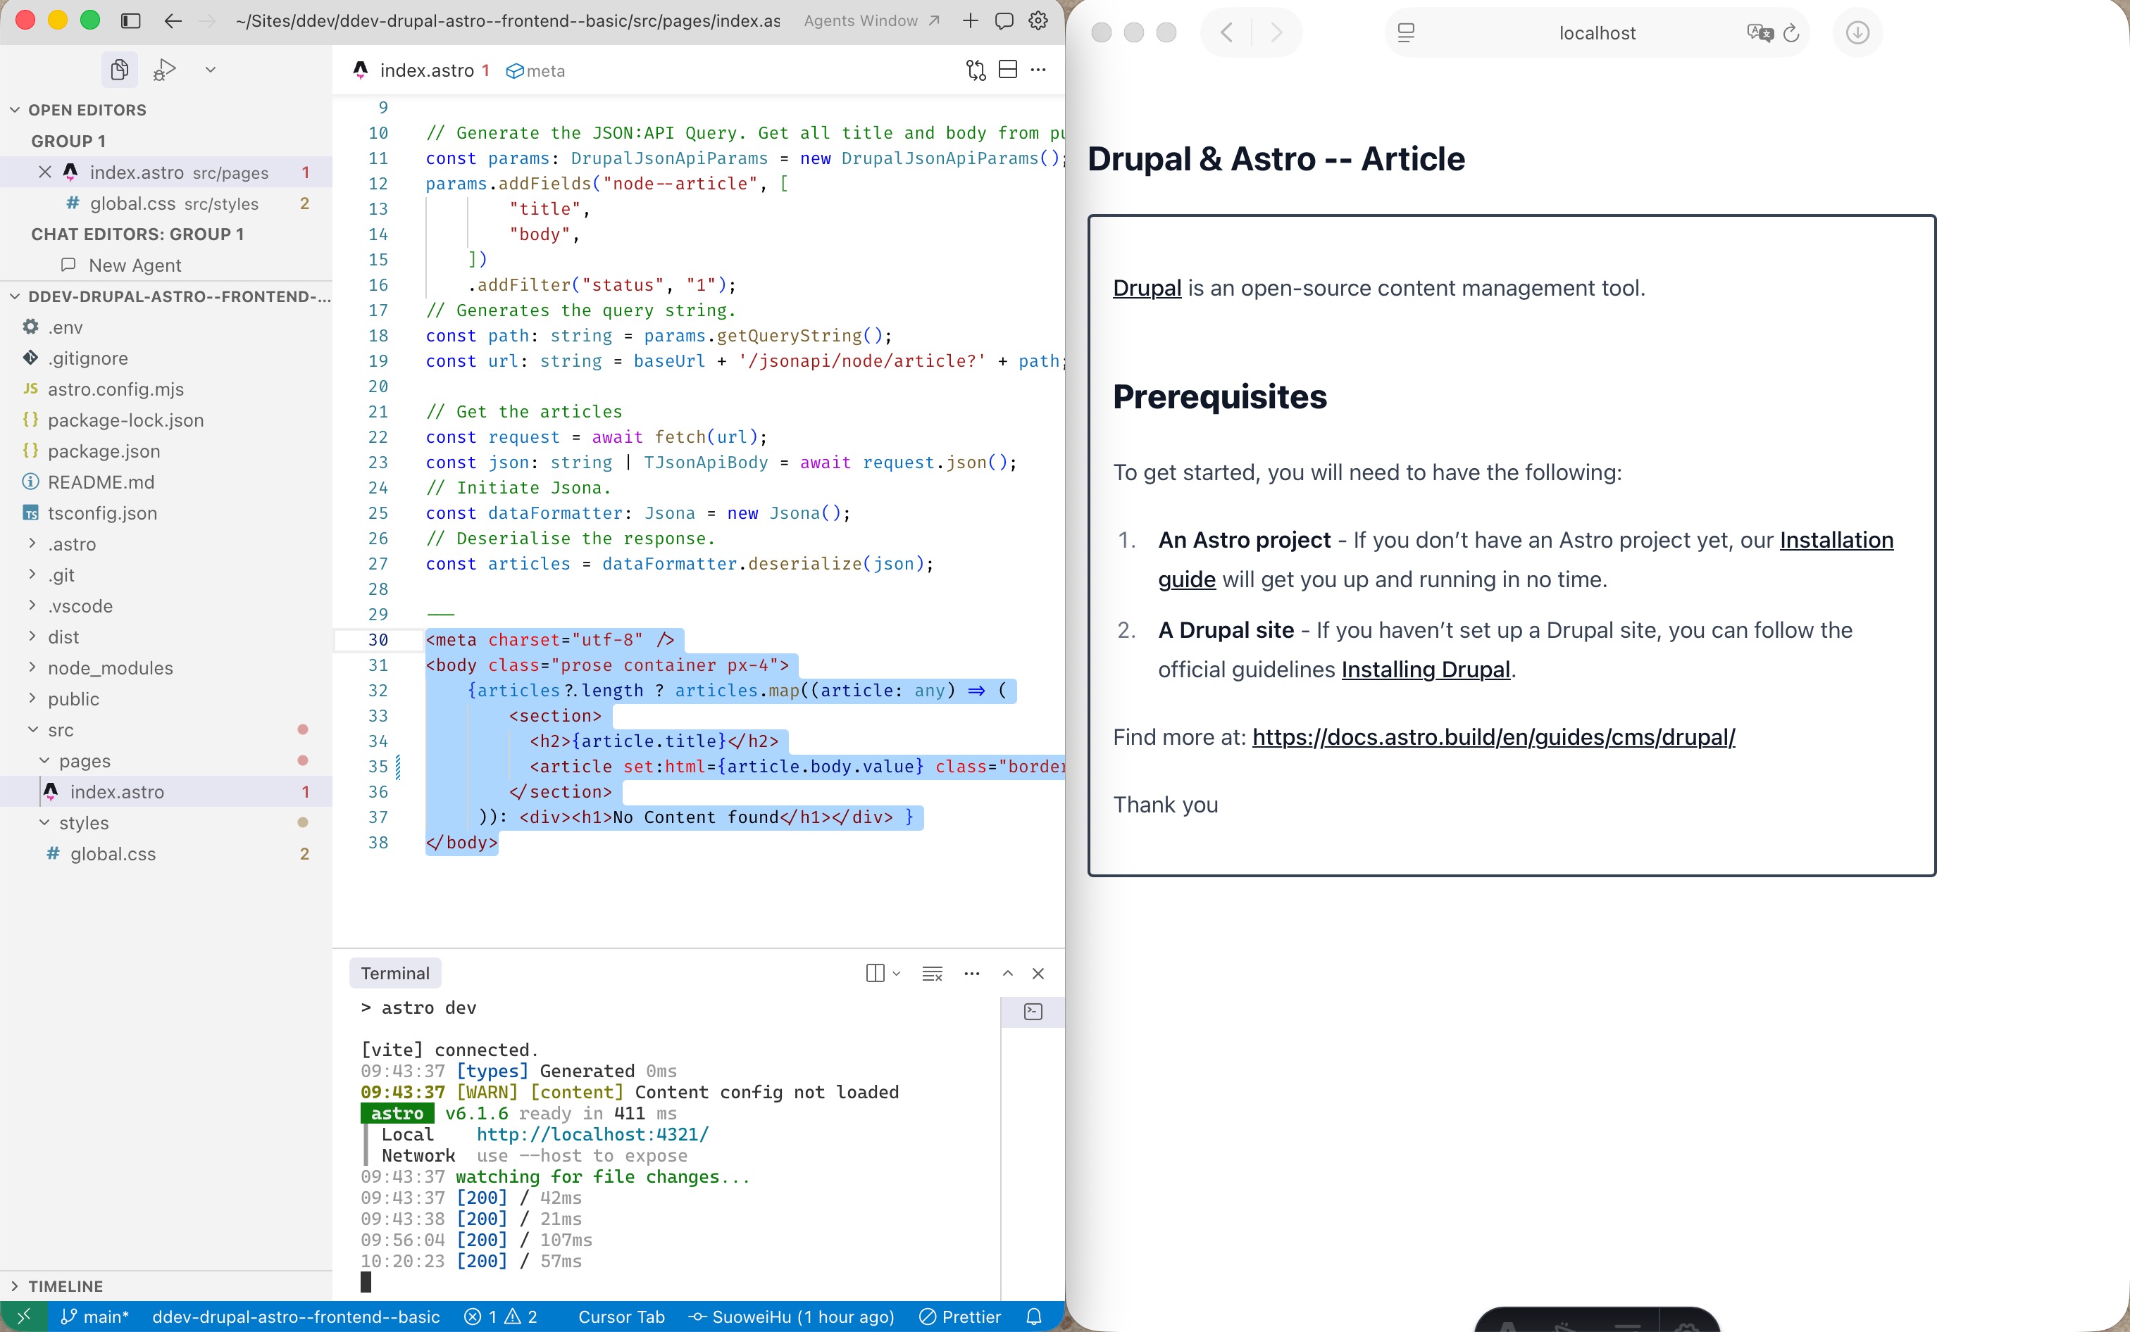Reload the localhost page in browser
Image resolution: width=2130 pixels, height=1332 pixels.
[x=1790, y=34]
